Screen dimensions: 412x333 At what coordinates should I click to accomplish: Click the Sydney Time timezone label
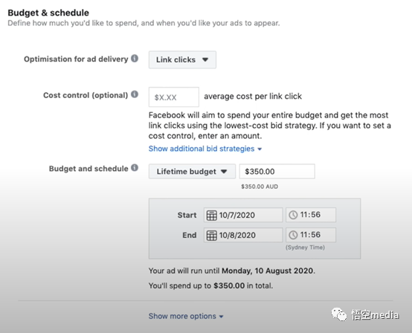[x=305, y=248]
